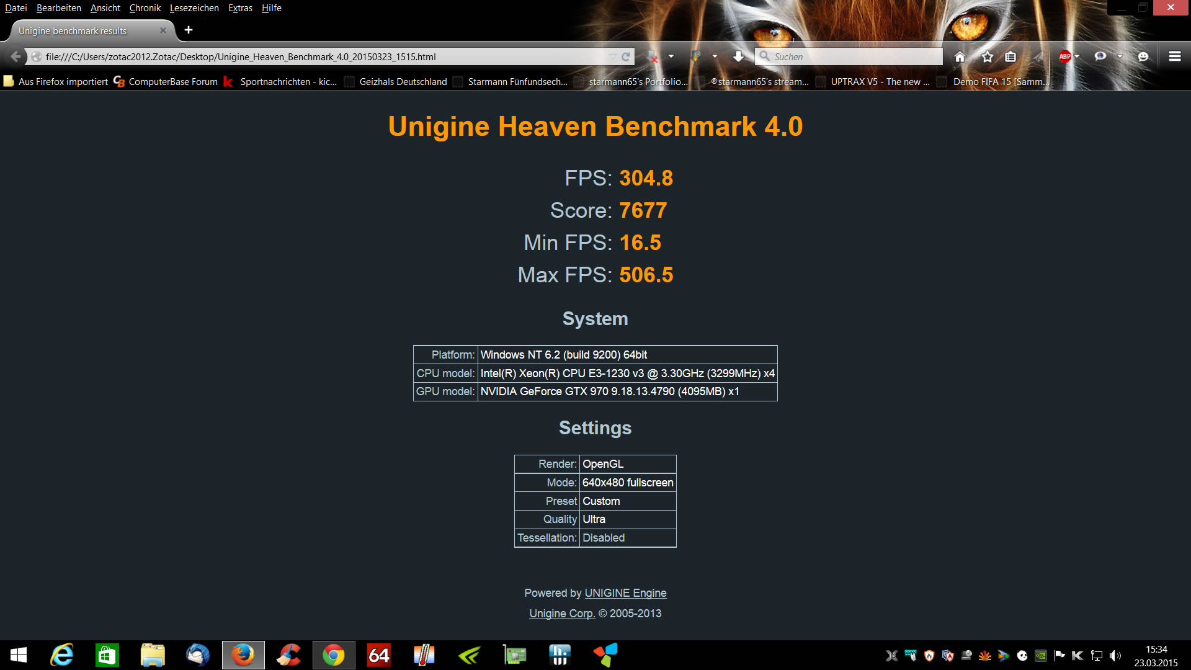1191x670 pixels.
Task: Reload the page using the refresh icon
Action: click(x=626, y=56)
